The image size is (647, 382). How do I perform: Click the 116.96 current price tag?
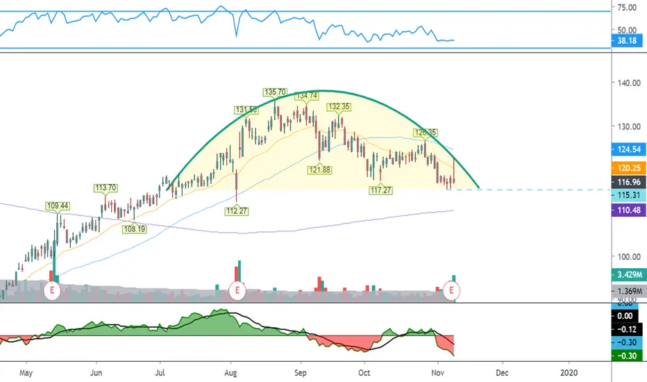[629, 182]
